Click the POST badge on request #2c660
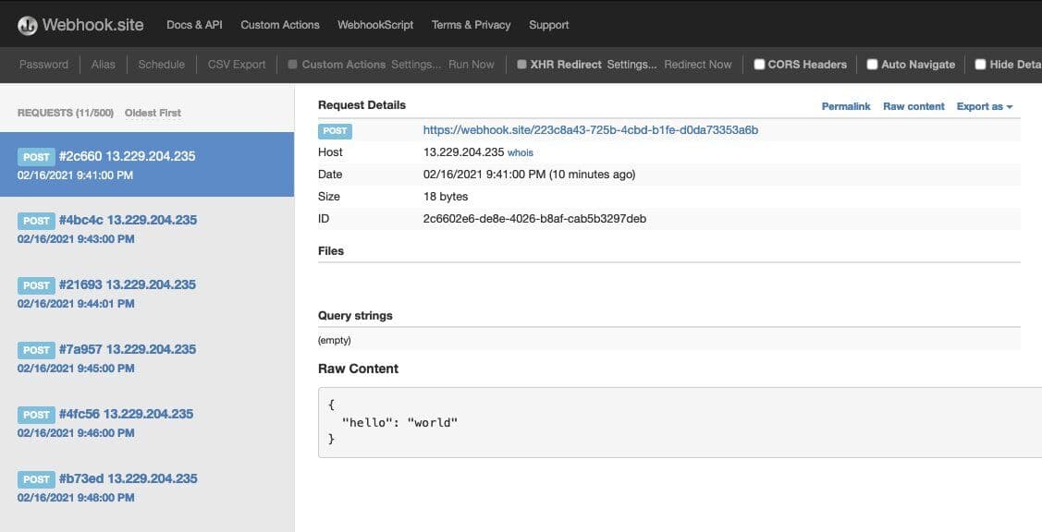Image resolution: width=1042 pixels, height=532 pixels. (36, 156)
